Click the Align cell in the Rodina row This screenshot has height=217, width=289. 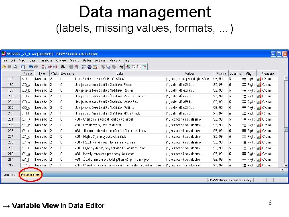point(249,90)
